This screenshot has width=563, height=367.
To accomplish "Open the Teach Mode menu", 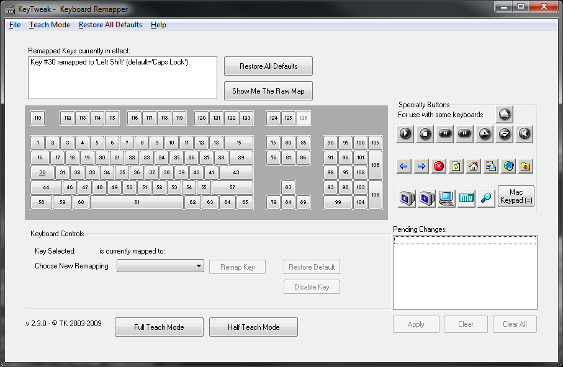I will pyautogui.click(x=50, y=25).
